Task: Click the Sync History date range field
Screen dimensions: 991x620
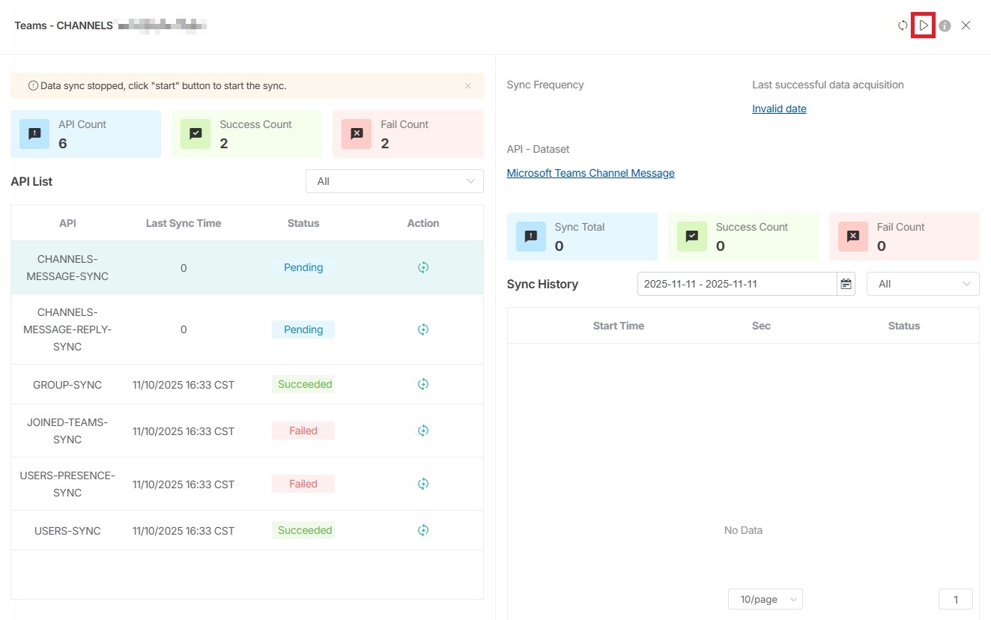Action: pyautogui.click(x=736, y=284)
